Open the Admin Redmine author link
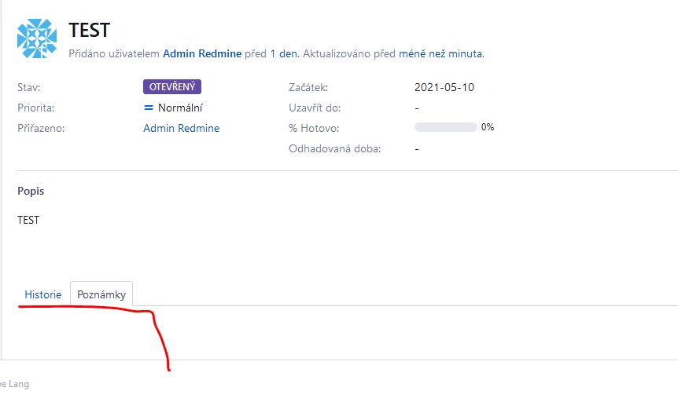678x409 pixels. click(x=202, y=54)
